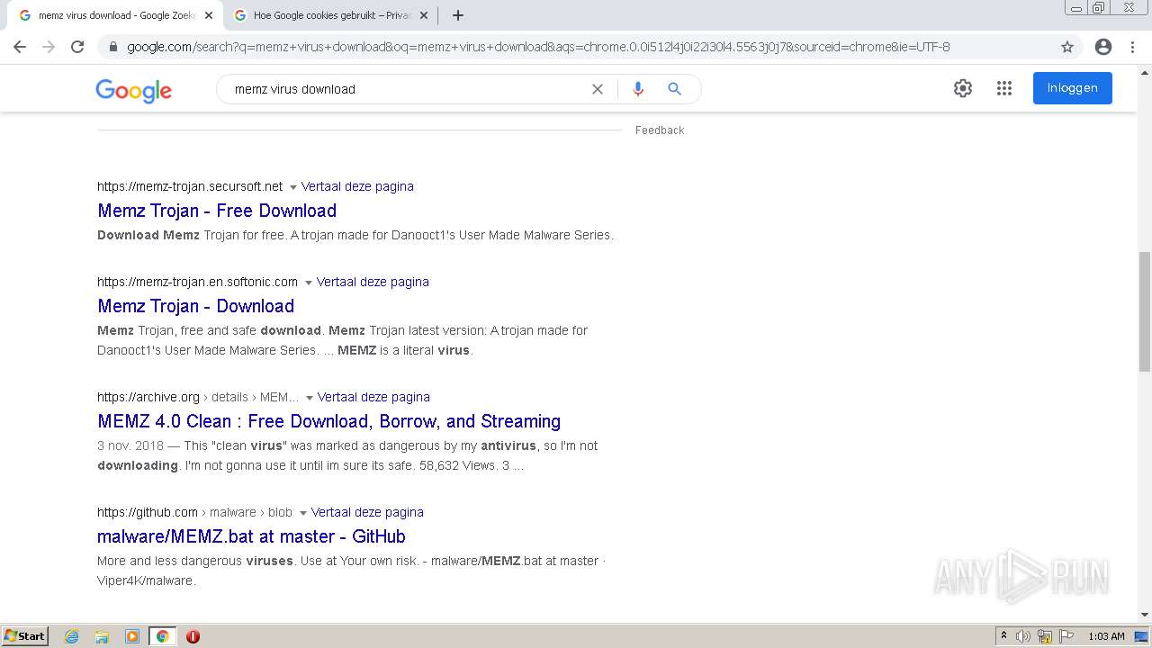
Task: Expand dropdown next to memz-trojan.en.softonic.com
Action: pyautogui.click(x=308, y=283)
